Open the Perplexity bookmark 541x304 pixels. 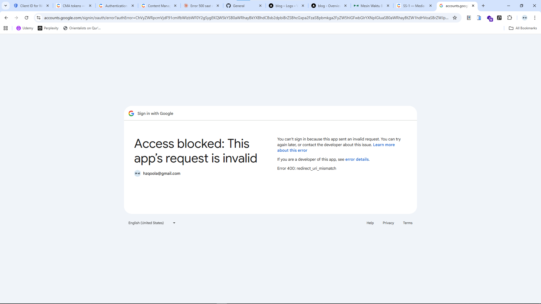[x=48, y=28]
